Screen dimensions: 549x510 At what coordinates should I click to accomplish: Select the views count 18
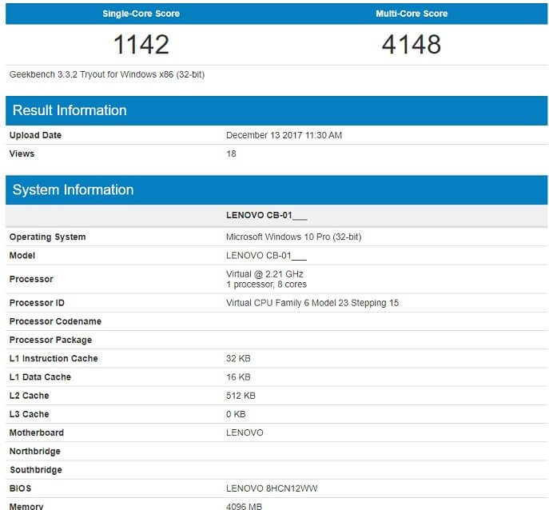pyautogui.click(x=231, y=153)
